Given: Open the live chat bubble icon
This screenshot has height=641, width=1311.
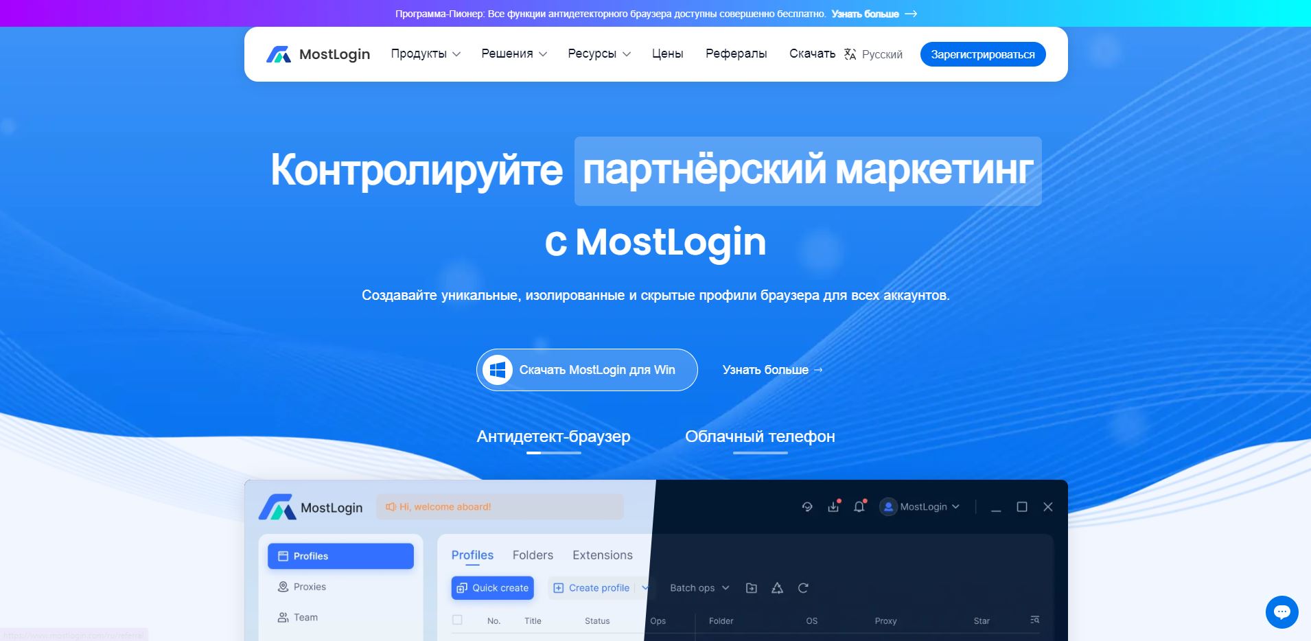Looking at the screenshot, I should pos(1281,611).
